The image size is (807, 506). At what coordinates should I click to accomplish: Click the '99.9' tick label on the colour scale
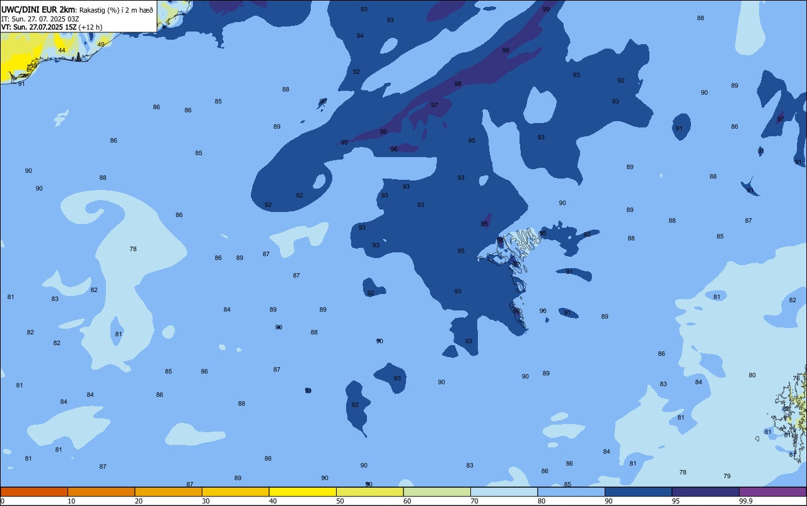[x=746, y=501]
